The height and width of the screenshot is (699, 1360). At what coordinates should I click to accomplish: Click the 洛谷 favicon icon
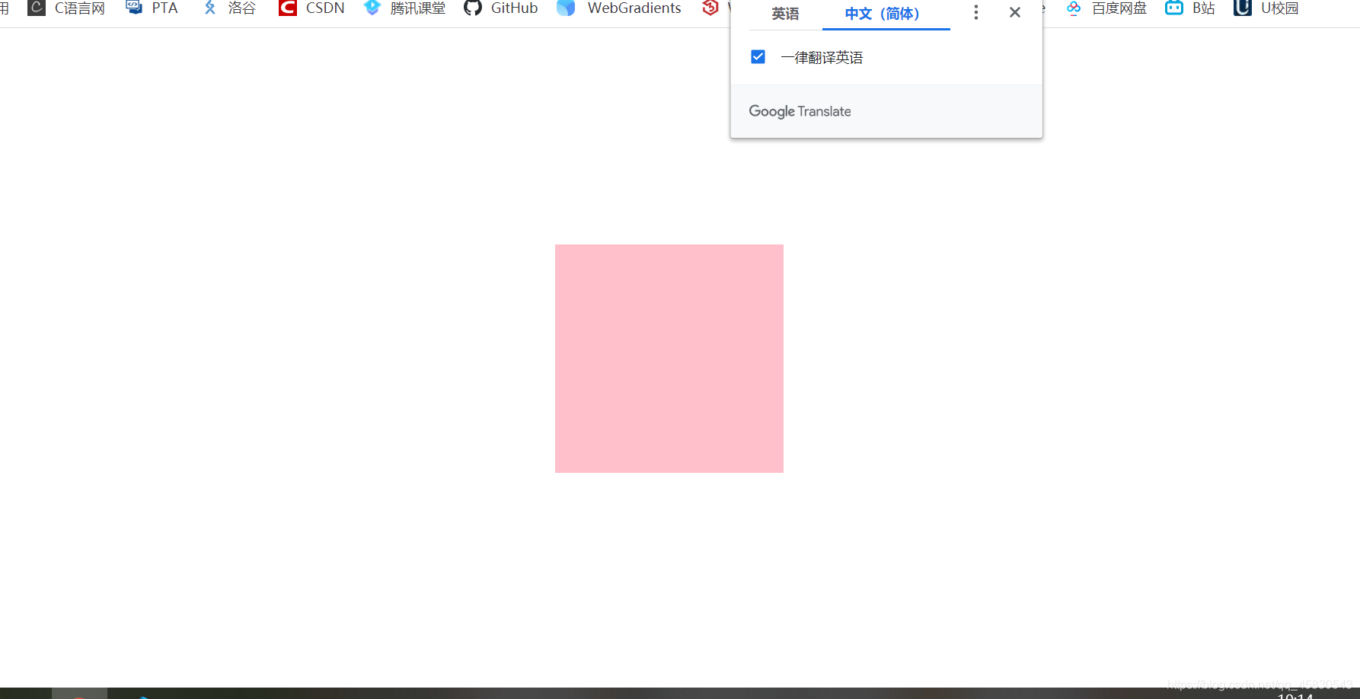210,8
